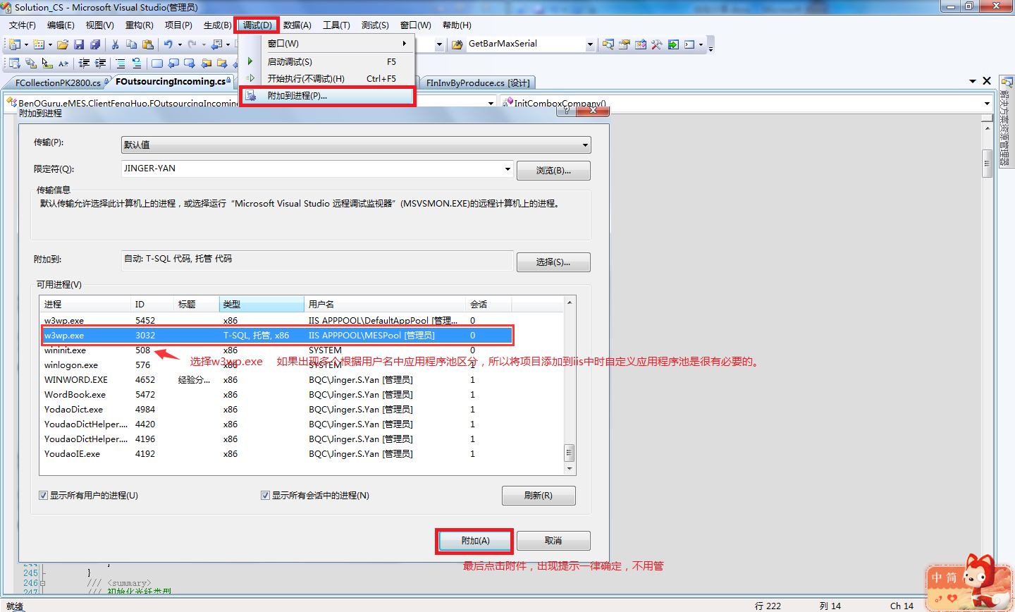Undo the last action with the arrow icon
Image resolution: width=1015 pixels, height=612 pixels.
168,44
